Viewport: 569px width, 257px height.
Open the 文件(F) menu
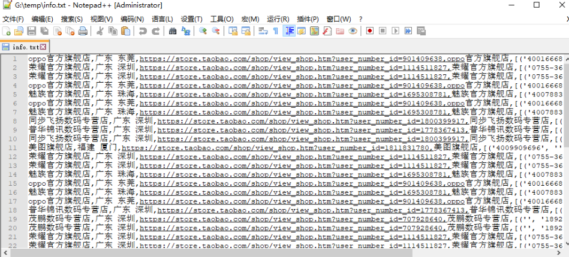pos(13,19)
